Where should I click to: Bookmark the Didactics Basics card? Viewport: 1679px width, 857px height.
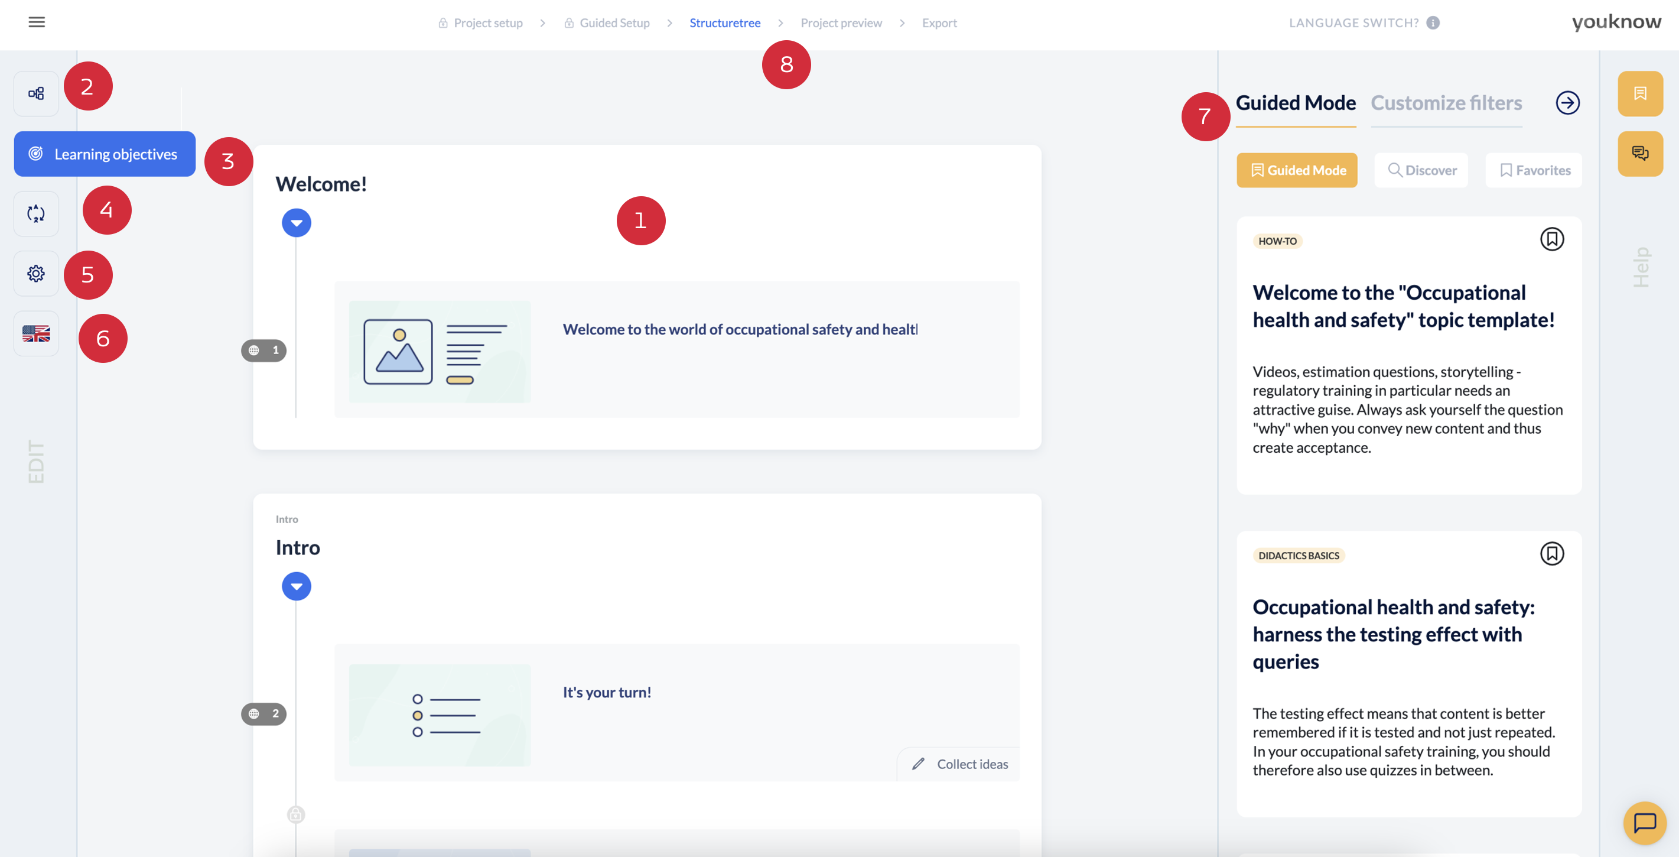point(1551,554)
